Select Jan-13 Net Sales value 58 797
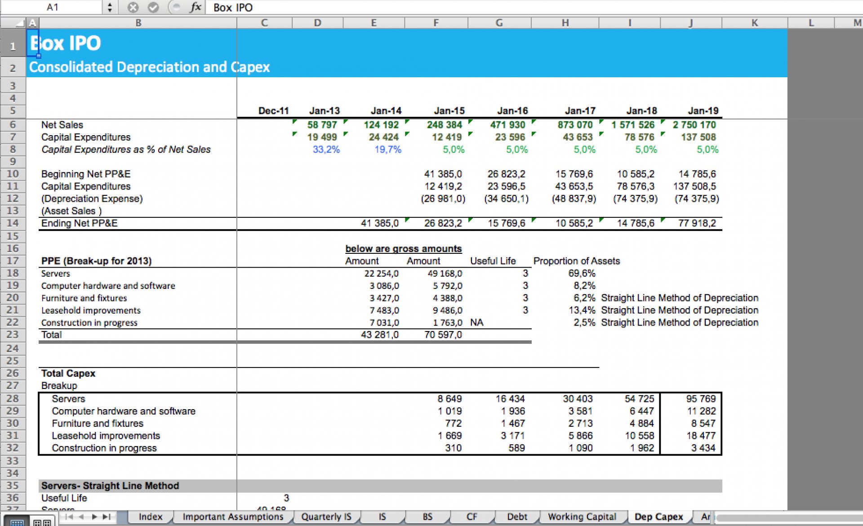 point(322,125)
